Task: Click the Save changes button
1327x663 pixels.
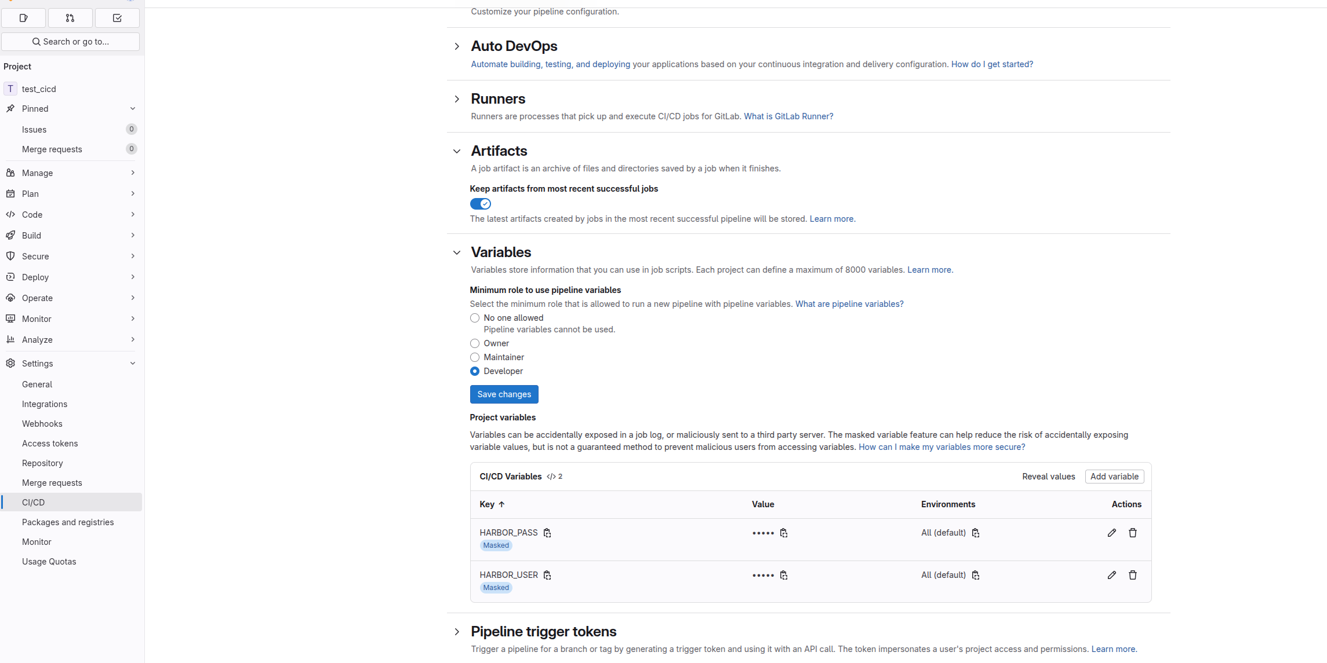Action: [504, 394]
